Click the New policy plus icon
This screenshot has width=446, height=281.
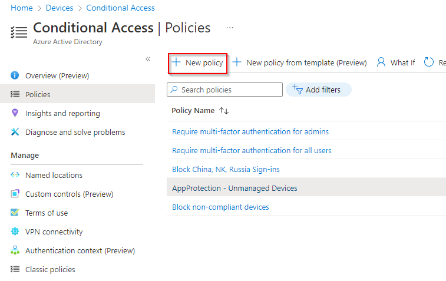(x=176, y=62)
